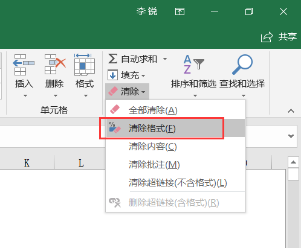Click the Delete cells (删除) icon
The image size is (301, 248).
[x=55, y=65]
